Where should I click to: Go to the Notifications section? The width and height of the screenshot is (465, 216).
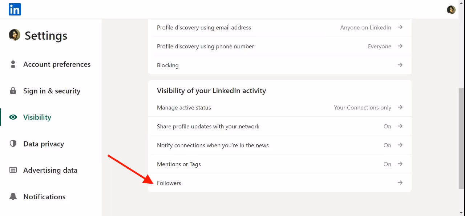pyautogui.click(x=44, y=196)
